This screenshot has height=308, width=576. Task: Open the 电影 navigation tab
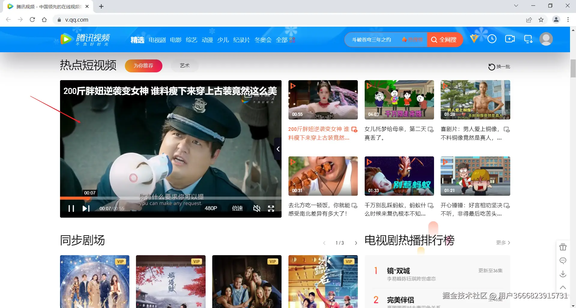point(176,40)
